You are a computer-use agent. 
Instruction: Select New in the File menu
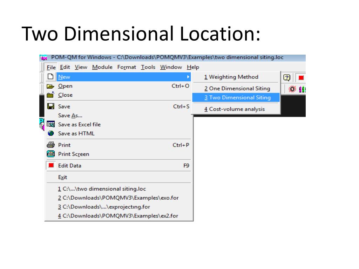tap(118, 77)
